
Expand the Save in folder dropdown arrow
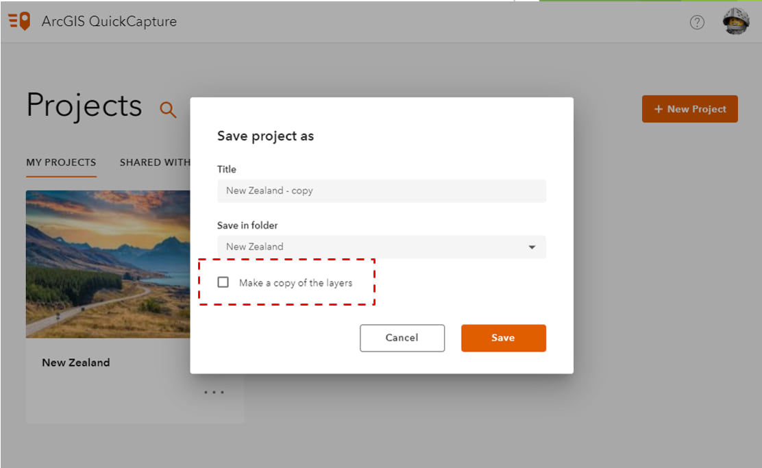[x=532, y=247]
